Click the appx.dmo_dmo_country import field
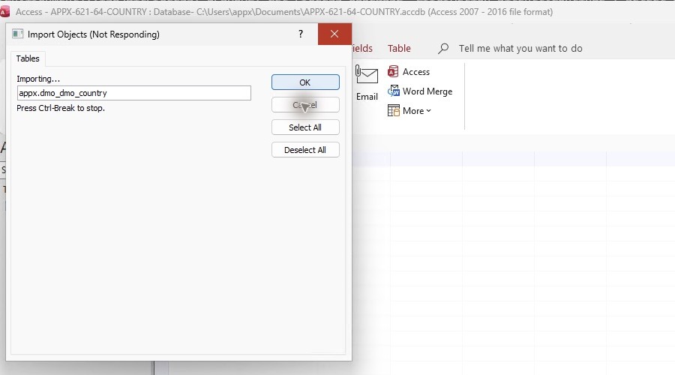 (134, 93)
